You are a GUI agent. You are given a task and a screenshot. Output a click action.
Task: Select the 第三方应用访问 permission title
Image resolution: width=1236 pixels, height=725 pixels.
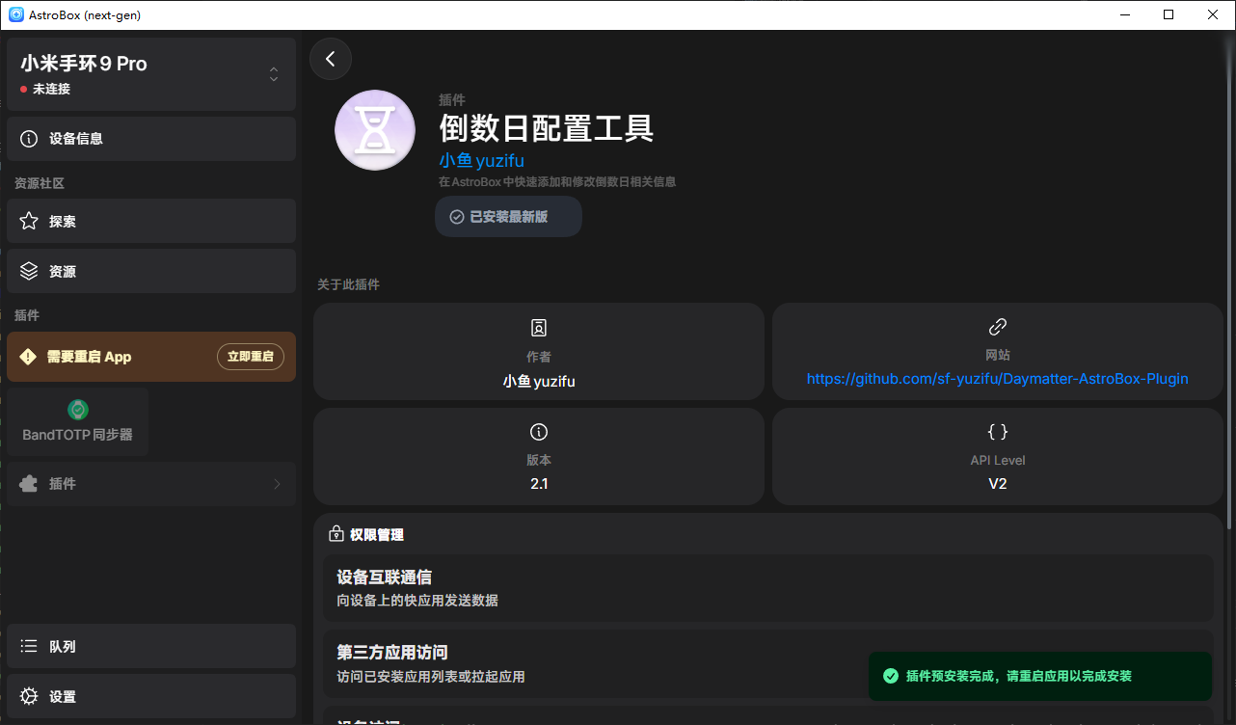click(392, 653)
